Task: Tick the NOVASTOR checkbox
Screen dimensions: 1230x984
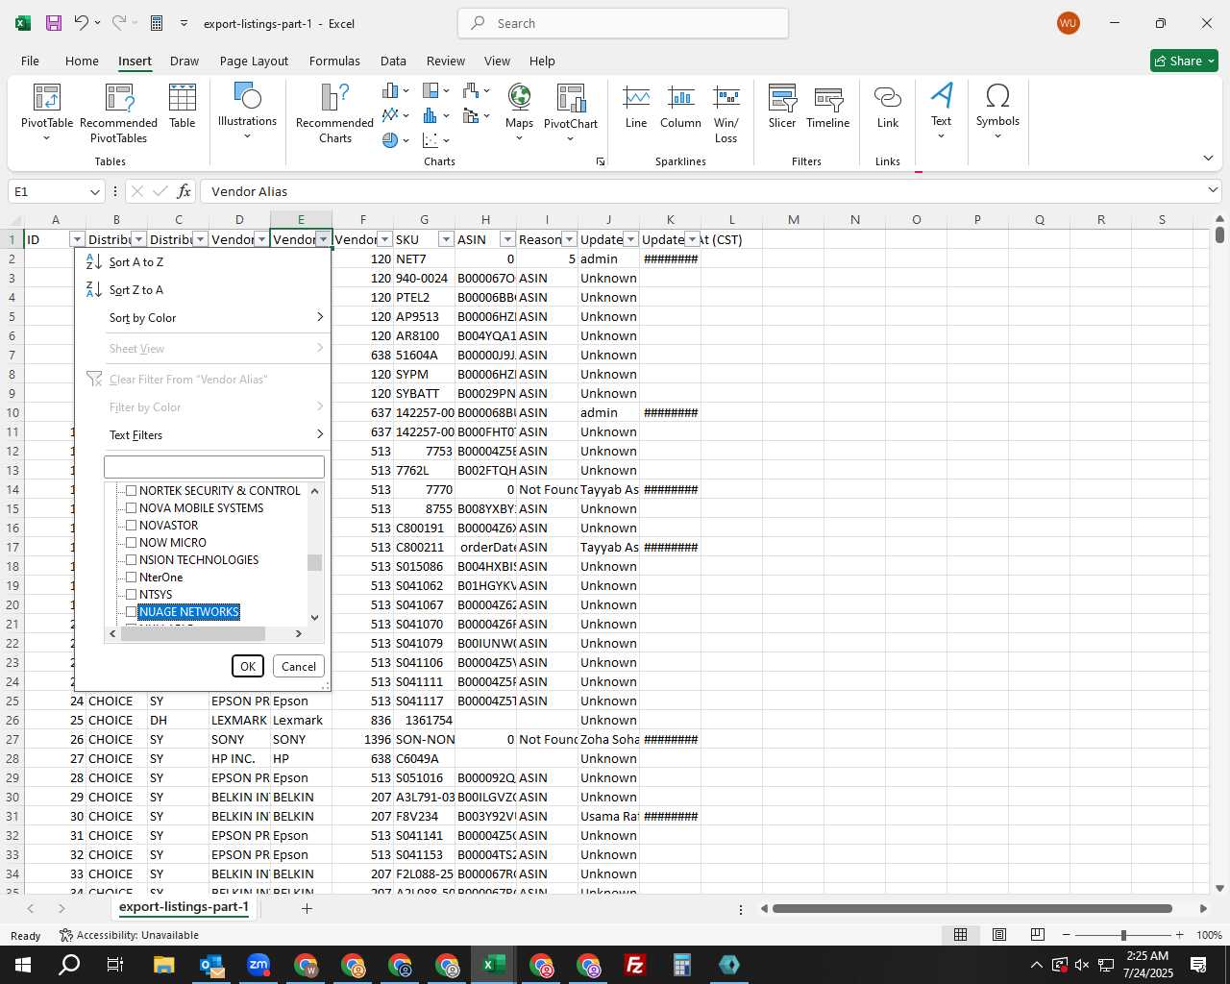Action: point(132,526)
